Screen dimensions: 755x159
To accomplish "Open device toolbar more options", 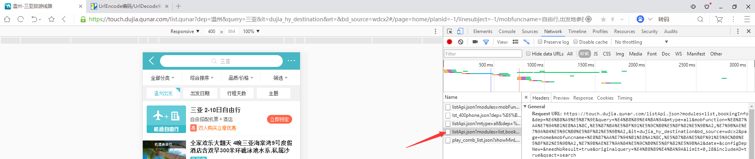I will 435,31.
